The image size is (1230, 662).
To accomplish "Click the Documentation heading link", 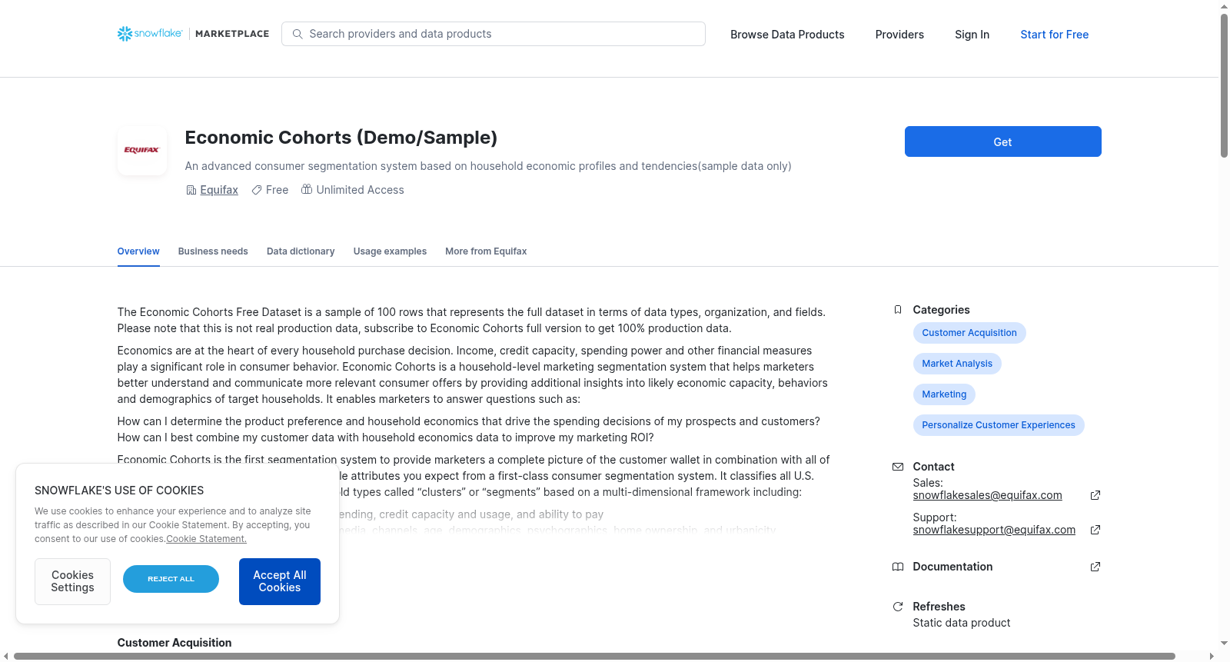I will pyautogui.click(x=952, y=567).
